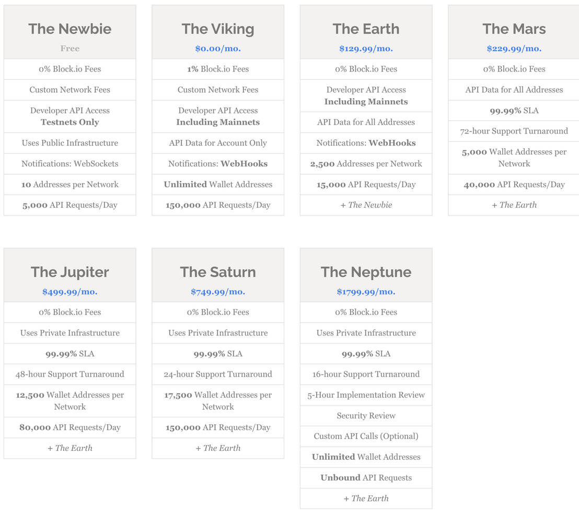Click The Neptune $1799.99/mo. price
Screen dimensions: 579x514
click(x=366, y=292)
